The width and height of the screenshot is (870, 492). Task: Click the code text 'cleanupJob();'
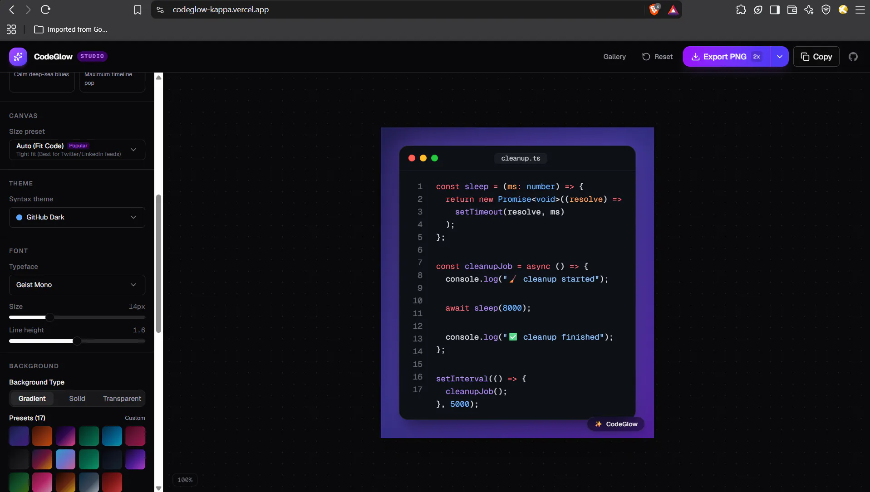point(476,392)
